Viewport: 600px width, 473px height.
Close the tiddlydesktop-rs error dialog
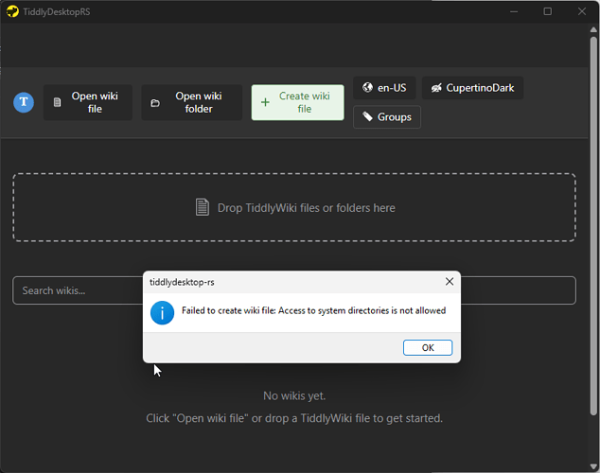[450, 282]
